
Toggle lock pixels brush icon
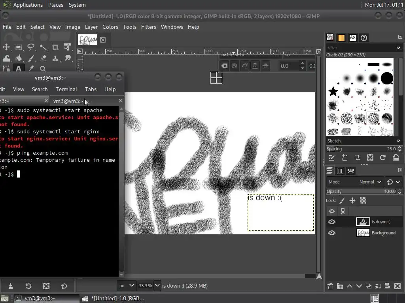click(342, 200)
